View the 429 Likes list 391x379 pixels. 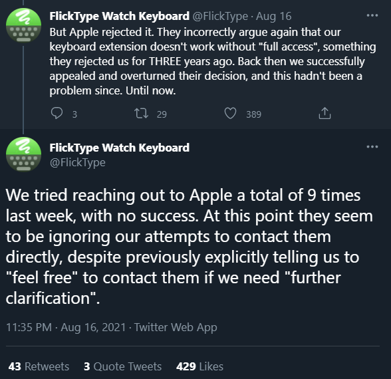pyautogui.click(x=199, y=366)
